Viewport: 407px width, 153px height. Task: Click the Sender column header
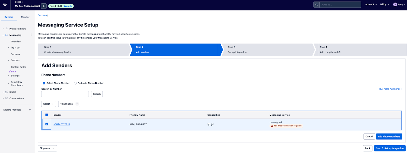point(57,115)
